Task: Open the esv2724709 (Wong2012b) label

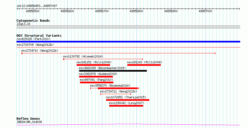Action: 35,45
